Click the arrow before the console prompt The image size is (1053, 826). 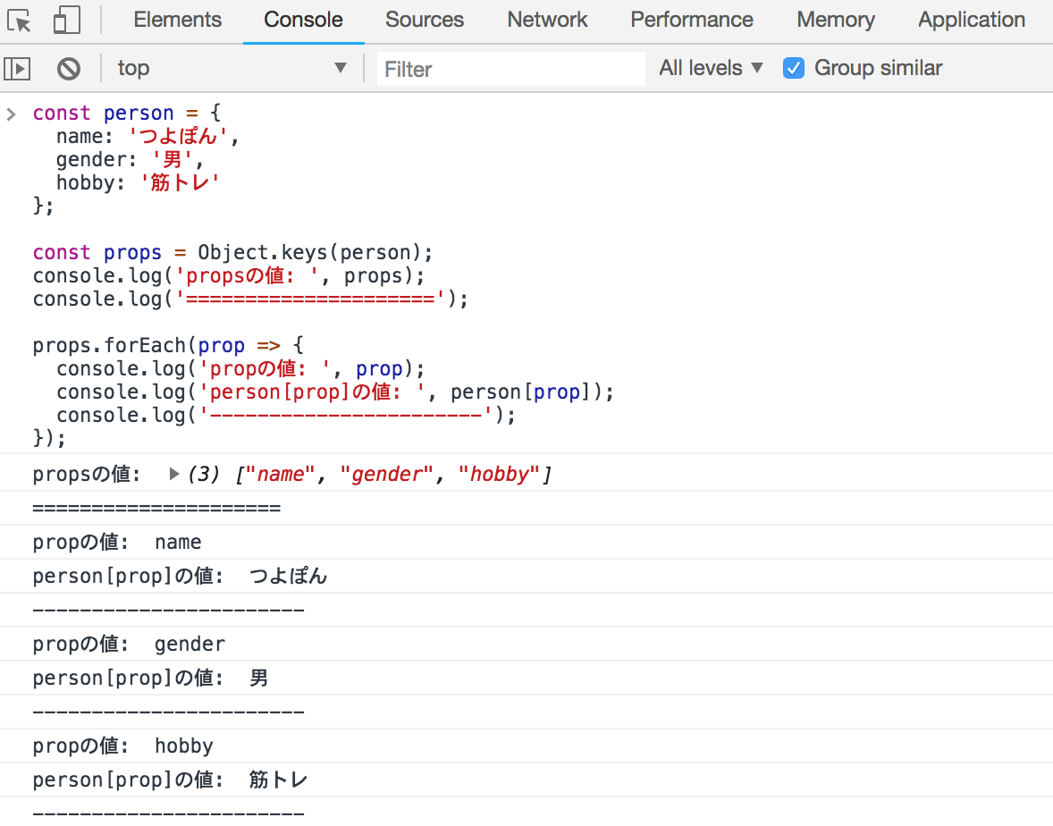pos(11,114)
